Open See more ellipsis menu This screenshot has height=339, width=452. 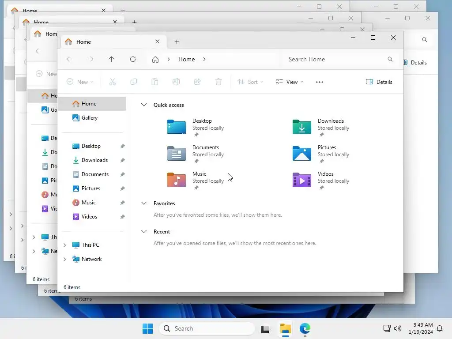320,82
